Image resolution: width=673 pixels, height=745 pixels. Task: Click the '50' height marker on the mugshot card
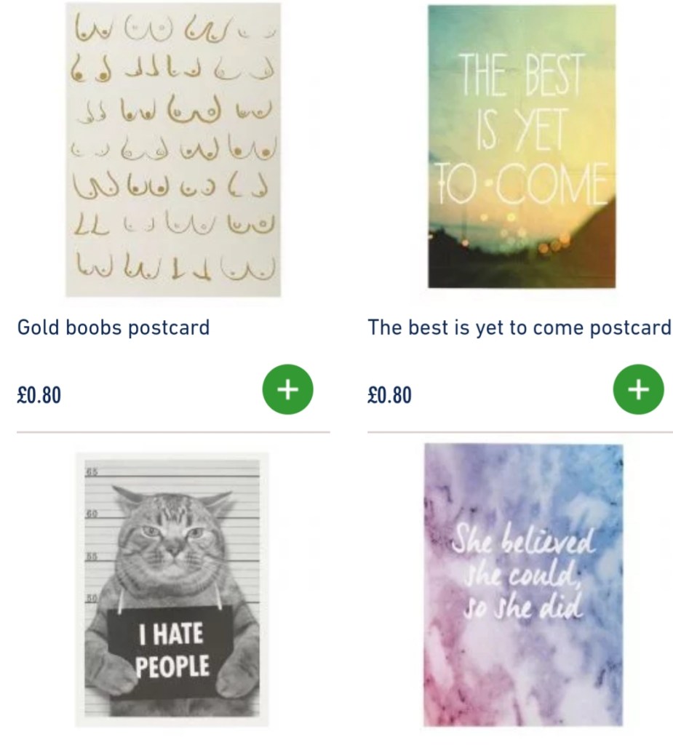coord(92,598)
